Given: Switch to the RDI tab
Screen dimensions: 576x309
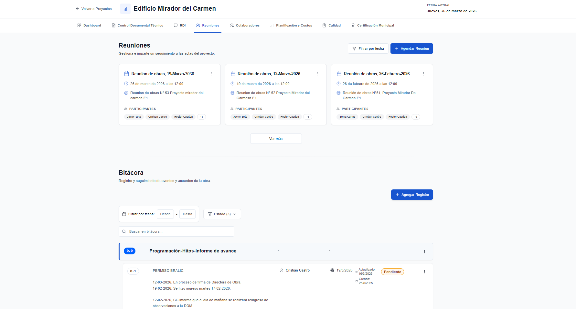Looking at the screenshot, I should pos(180,26).
